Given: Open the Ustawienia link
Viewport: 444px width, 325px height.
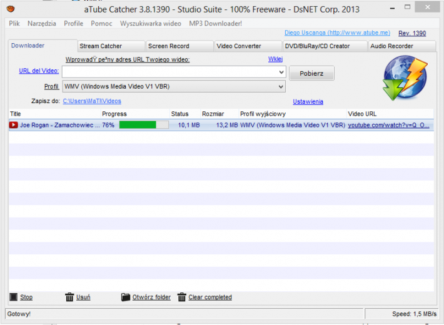Looking at the screenshot, I should [x=308, y=102].
